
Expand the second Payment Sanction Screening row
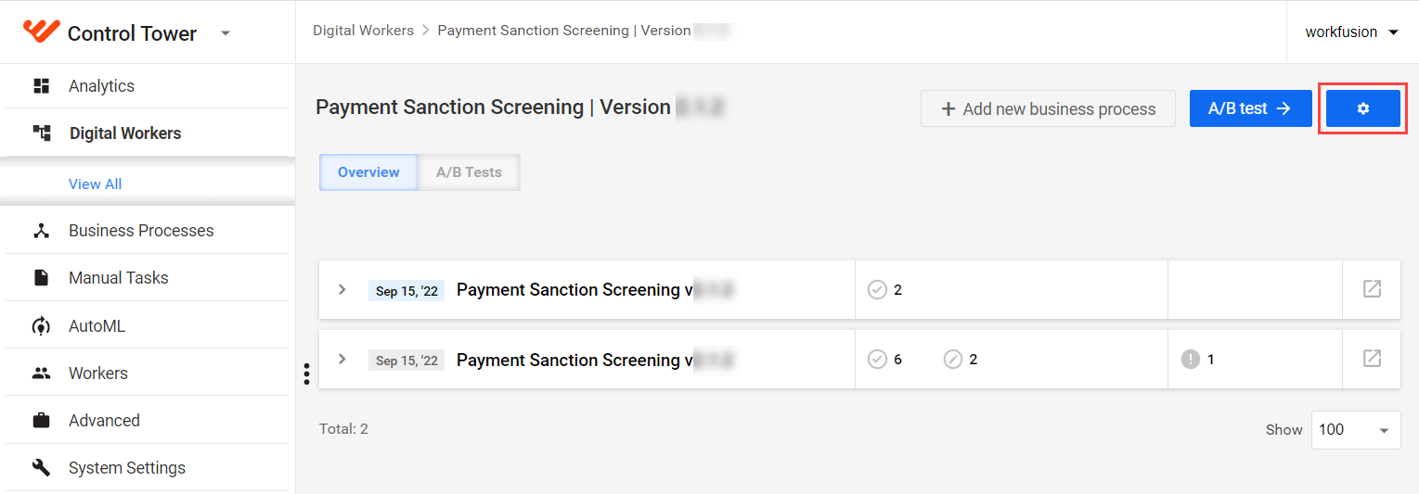342,359
